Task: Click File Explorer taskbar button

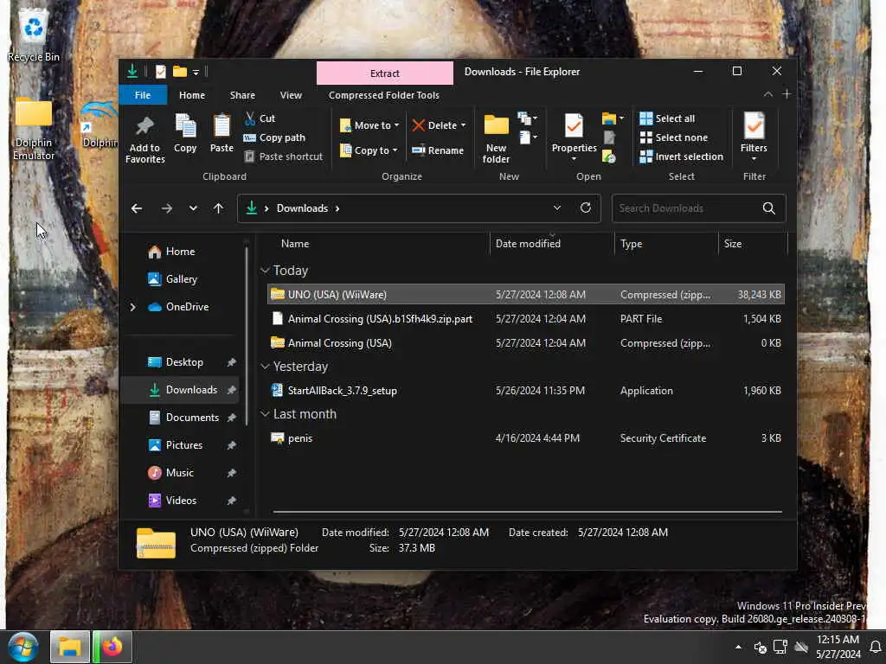Action: pyautogui.click(x=70, y=647)
